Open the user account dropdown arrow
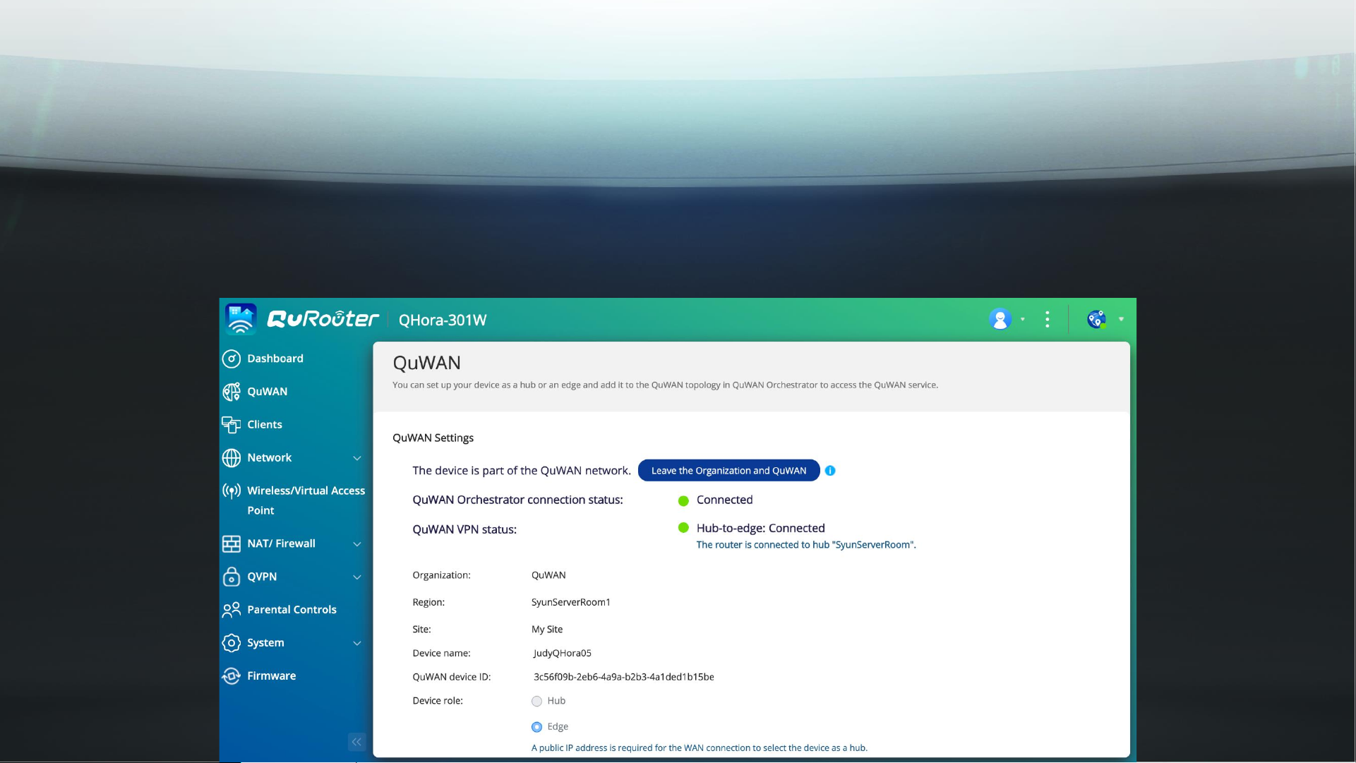Viewport: 1356px width, 763px height. tap(1023, 319)
